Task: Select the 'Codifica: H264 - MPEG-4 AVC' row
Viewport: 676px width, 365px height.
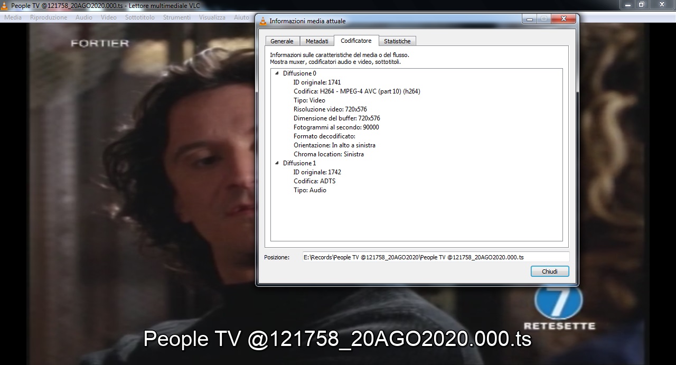Action: [x=356, y=91]
